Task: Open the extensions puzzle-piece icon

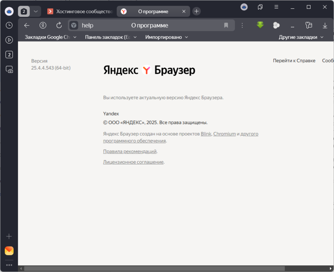Action: click(x=309, y=25)
